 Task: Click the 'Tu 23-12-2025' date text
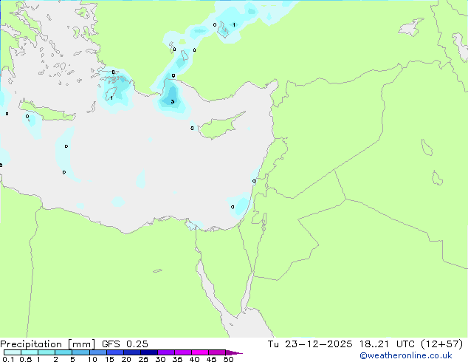[x=310, y=344]
